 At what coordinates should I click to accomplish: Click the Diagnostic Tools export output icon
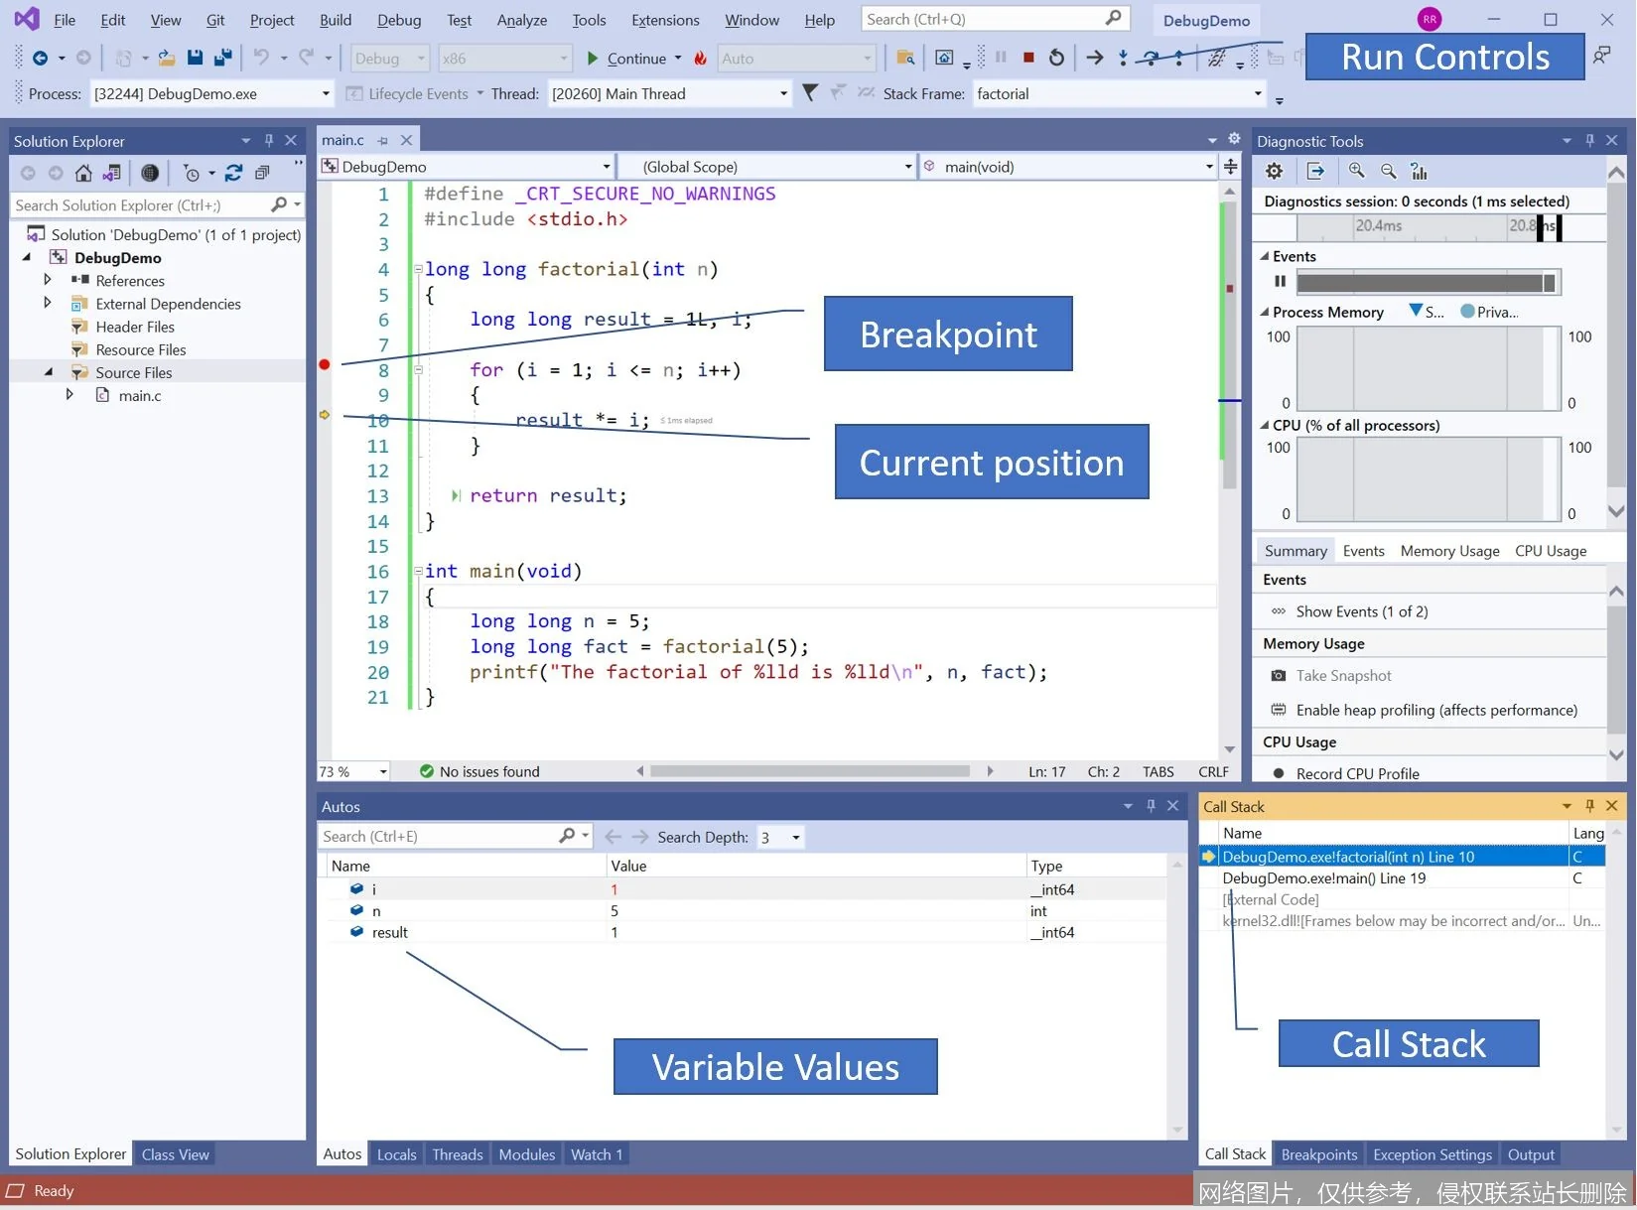click(1315, 171)
